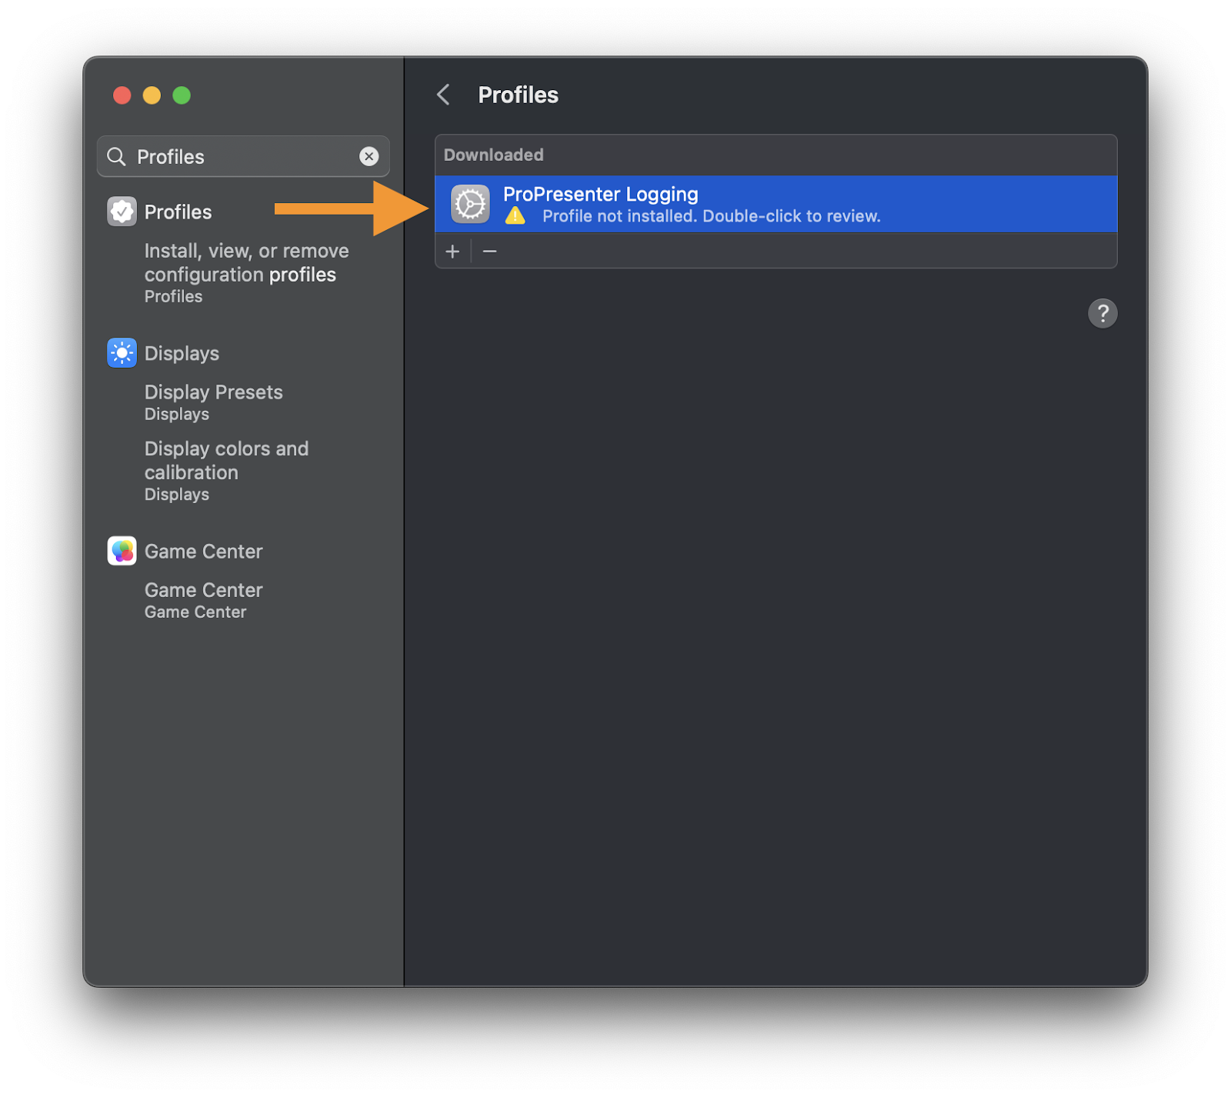This screenshot has height=1097, width=1231.
Task: Click the blue Displays sun icon
Action: tap(122, 353)
